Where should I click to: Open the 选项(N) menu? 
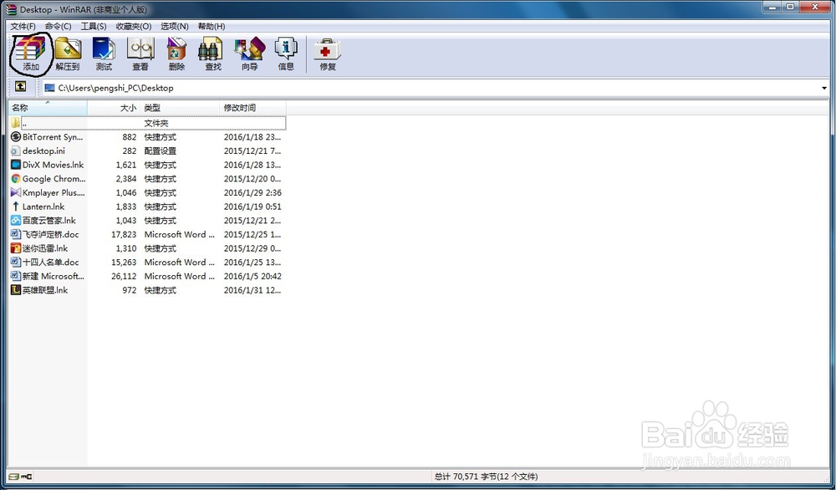[175, 26]
